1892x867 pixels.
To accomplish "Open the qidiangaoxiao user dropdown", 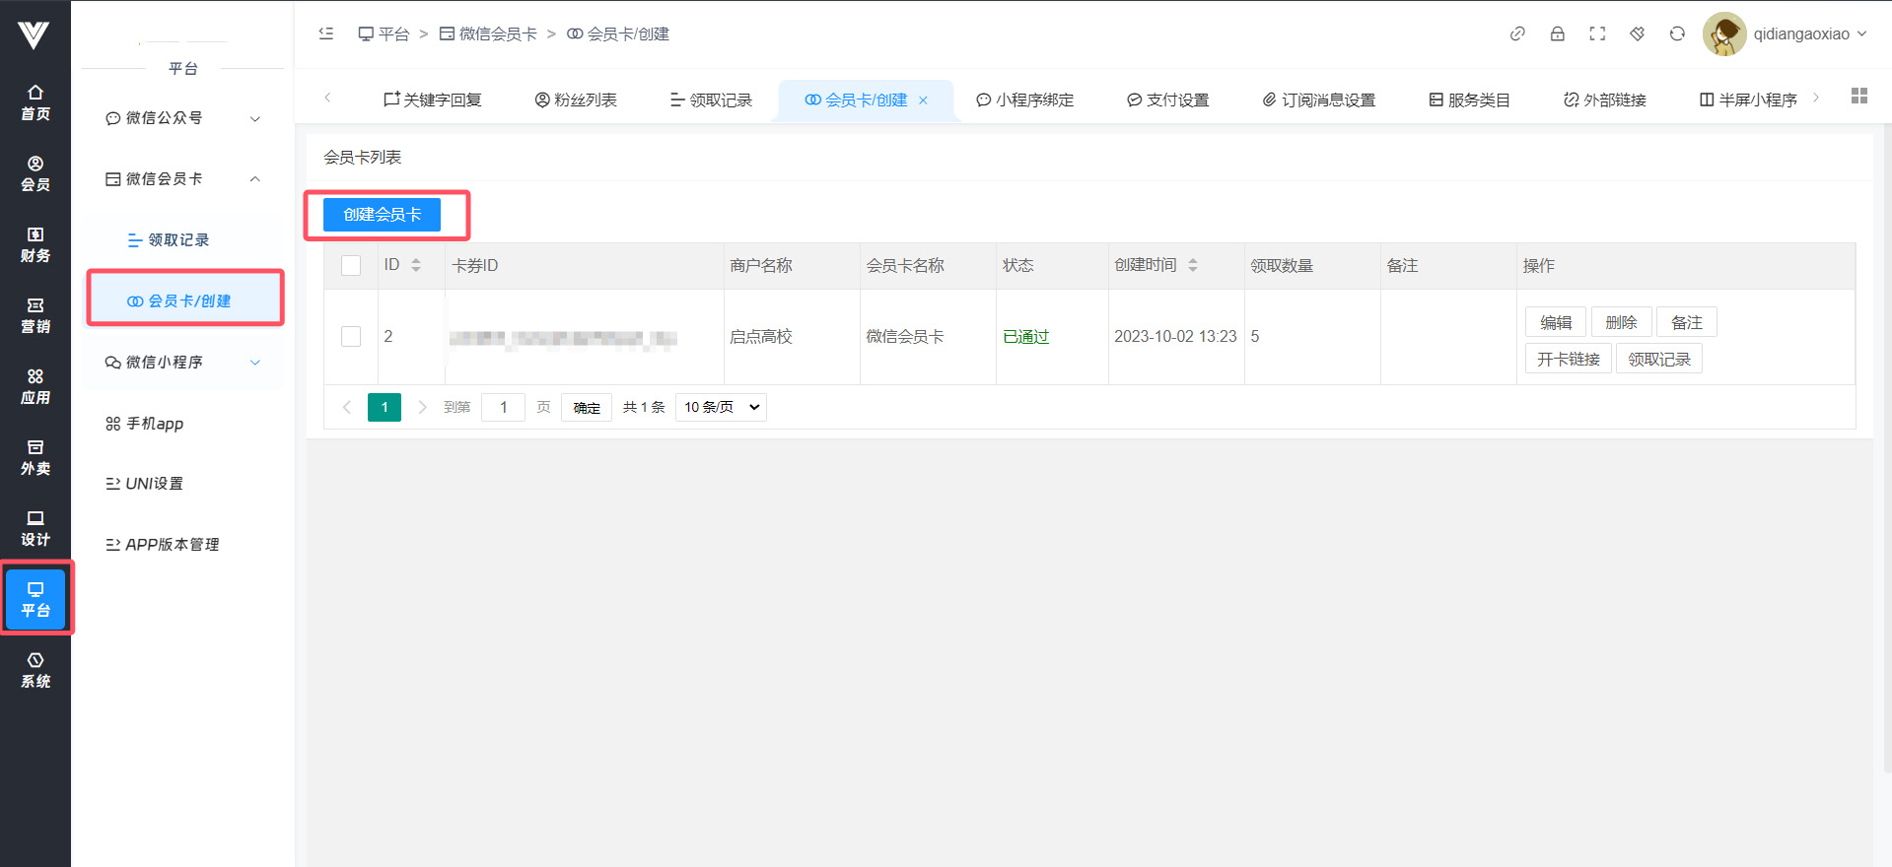I will coord(1785,33).
